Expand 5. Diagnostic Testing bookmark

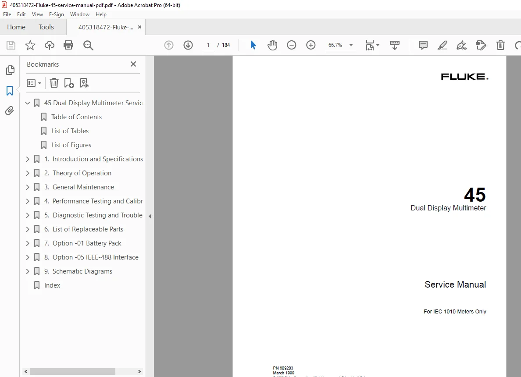pos(28,215)
